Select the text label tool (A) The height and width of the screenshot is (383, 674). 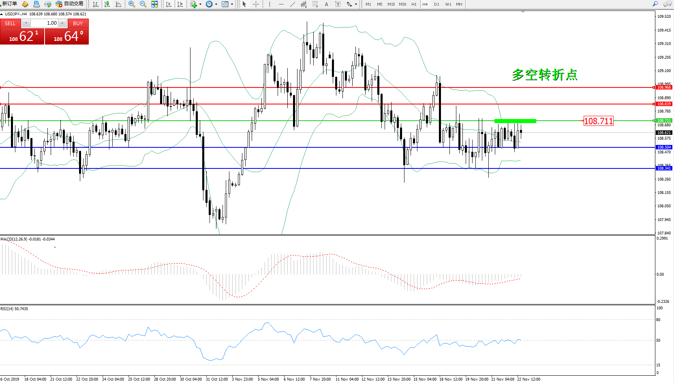(x=326, y=4)
